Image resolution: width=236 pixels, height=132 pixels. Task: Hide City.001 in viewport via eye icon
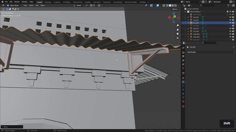coord(230,17)
